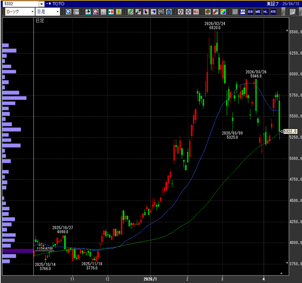This screenshot has width=302, height=283.
Task: Click the magnifying glass search icon
Action: coord(68,12)
